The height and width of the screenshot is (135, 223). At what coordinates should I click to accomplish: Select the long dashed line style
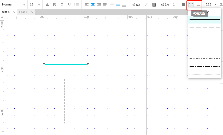pos(205,27)
